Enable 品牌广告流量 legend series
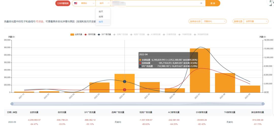The image size is (274, 128). (x=121, y=34)
